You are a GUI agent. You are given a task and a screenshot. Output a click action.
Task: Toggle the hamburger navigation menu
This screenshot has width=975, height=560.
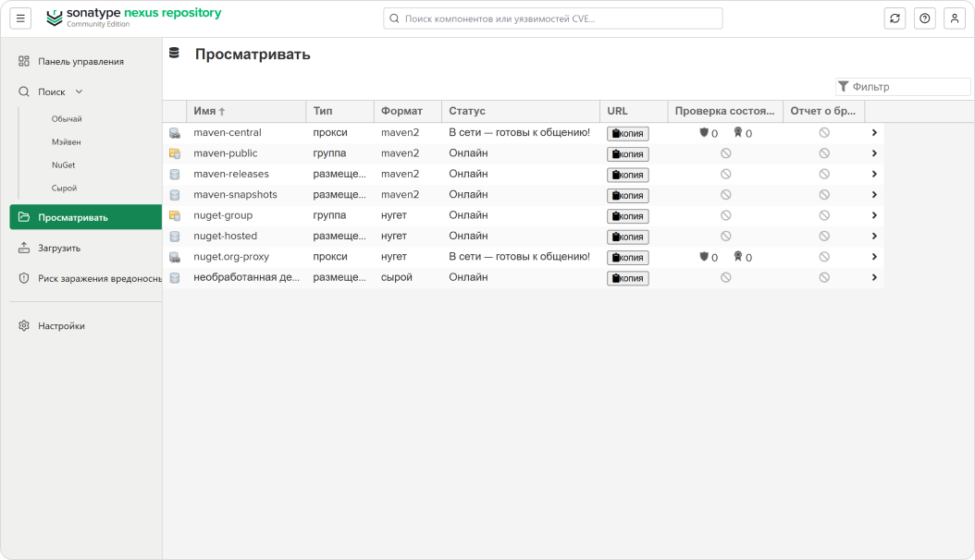point(20,18)
